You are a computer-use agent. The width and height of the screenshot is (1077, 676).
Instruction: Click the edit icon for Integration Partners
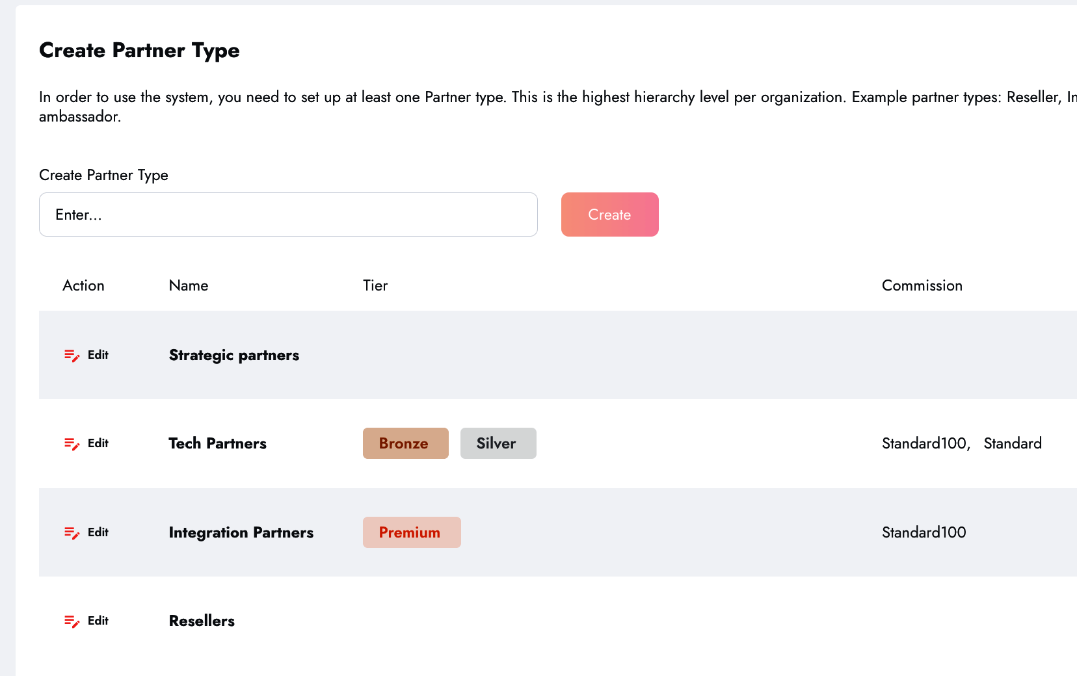click(72, 532)
